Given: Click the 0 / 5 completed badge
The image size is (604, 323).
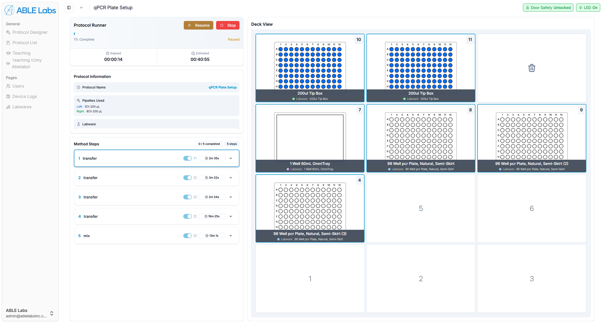Looking at the screenshot, I should [209, 144].
